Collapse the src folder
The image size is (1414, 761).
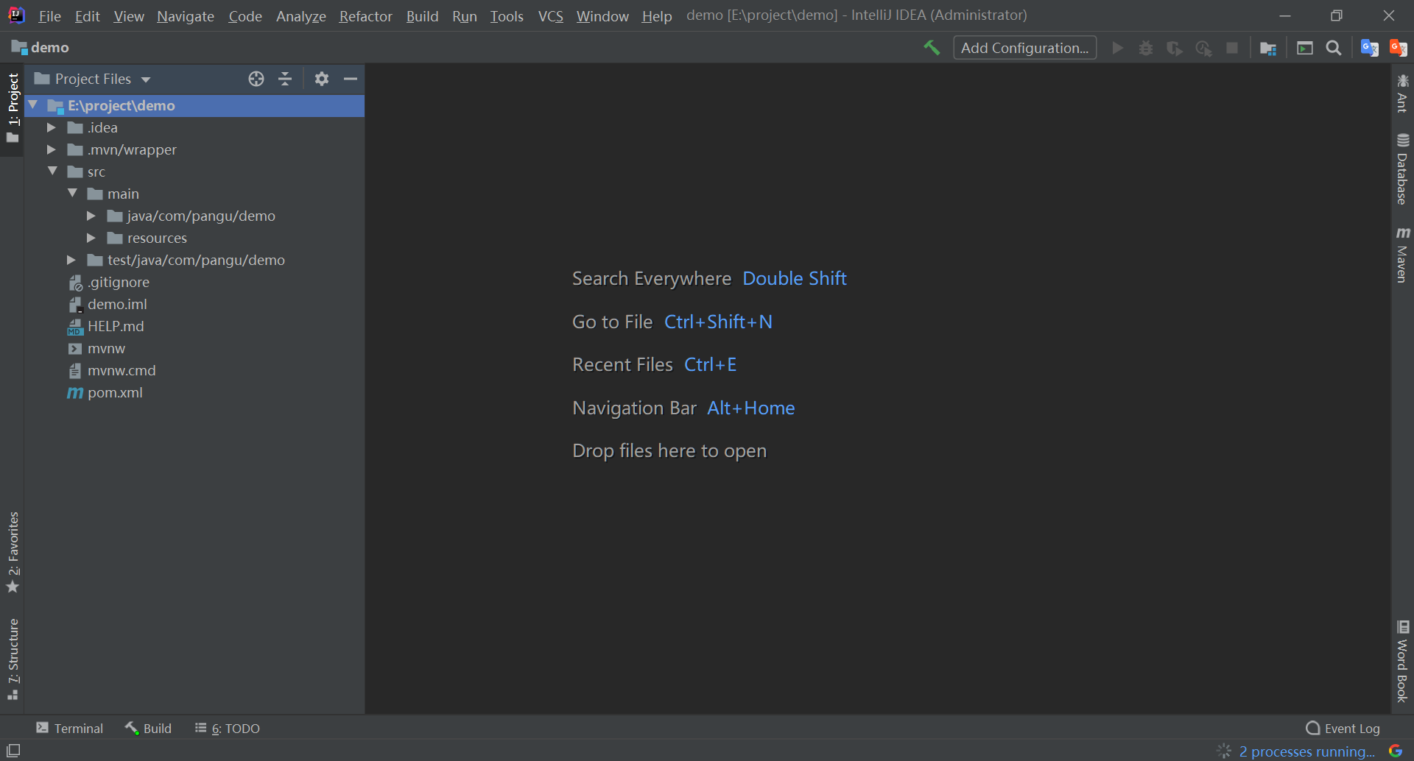pyautogui.click(x=52, y=171)
